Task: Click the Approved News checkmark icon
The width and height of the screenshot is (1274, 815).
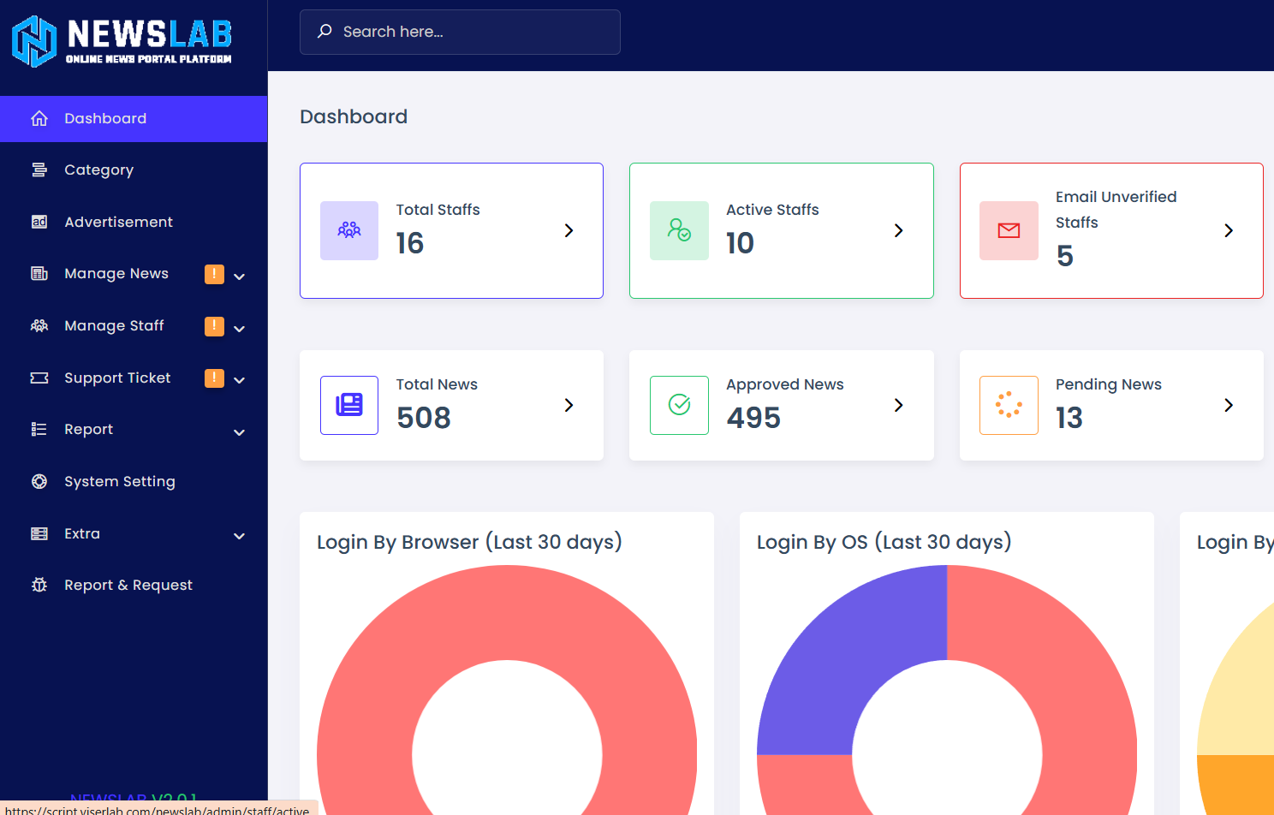Action: 679,405
